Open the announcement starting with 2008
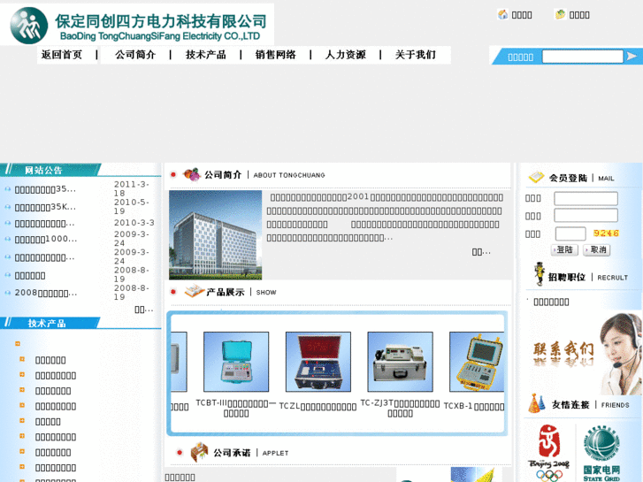The width and height of the screenshot is (643, 482). pos(45,294)
